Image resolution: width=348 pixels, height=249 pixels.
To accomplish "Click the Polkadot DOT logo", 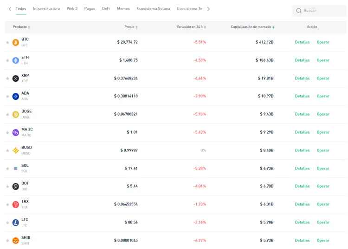I will tap(15, 186).
